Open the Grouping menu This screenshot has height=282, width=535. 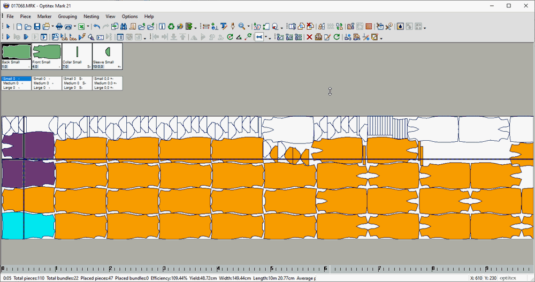(x=67, y=17)
